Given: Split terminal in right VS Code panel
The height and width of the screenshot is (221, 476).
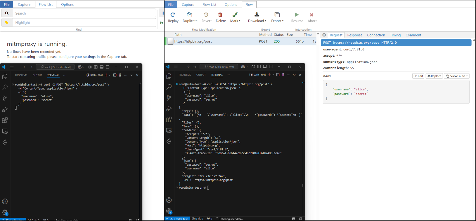Looking at the screenshot, I should coord(278,75).
